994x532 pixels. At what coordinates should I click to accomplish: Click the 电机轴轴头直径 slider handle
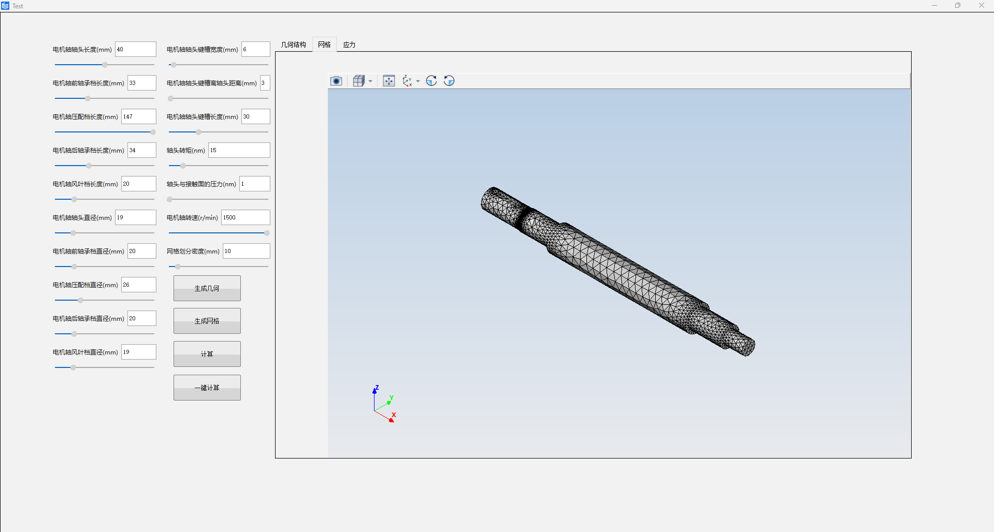[73, 233]
